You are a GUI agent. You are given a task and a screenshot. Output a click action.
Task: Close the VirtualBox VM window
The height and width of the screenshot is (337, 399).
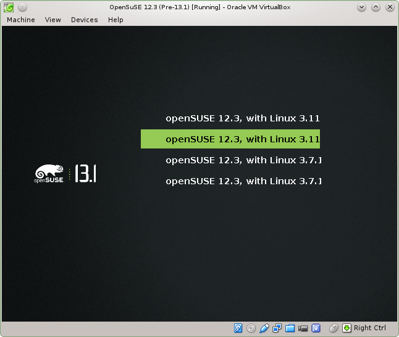pos(390,7)
